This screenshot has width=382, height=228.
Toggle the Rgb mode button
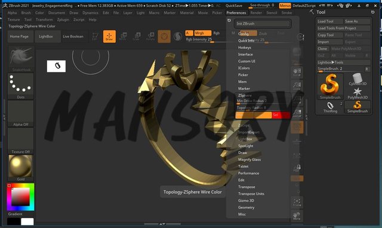click(217, 33)
